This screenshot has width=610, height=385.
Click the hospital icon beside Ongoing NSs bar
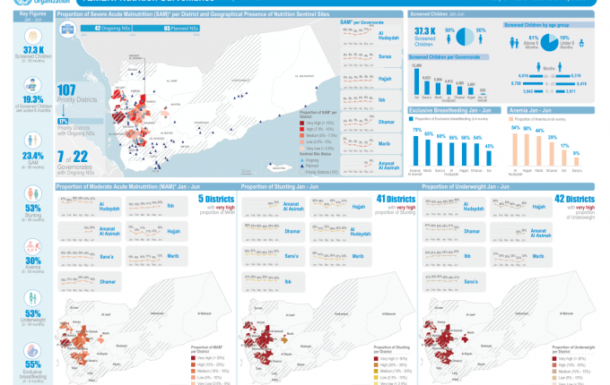coord(66,30)
